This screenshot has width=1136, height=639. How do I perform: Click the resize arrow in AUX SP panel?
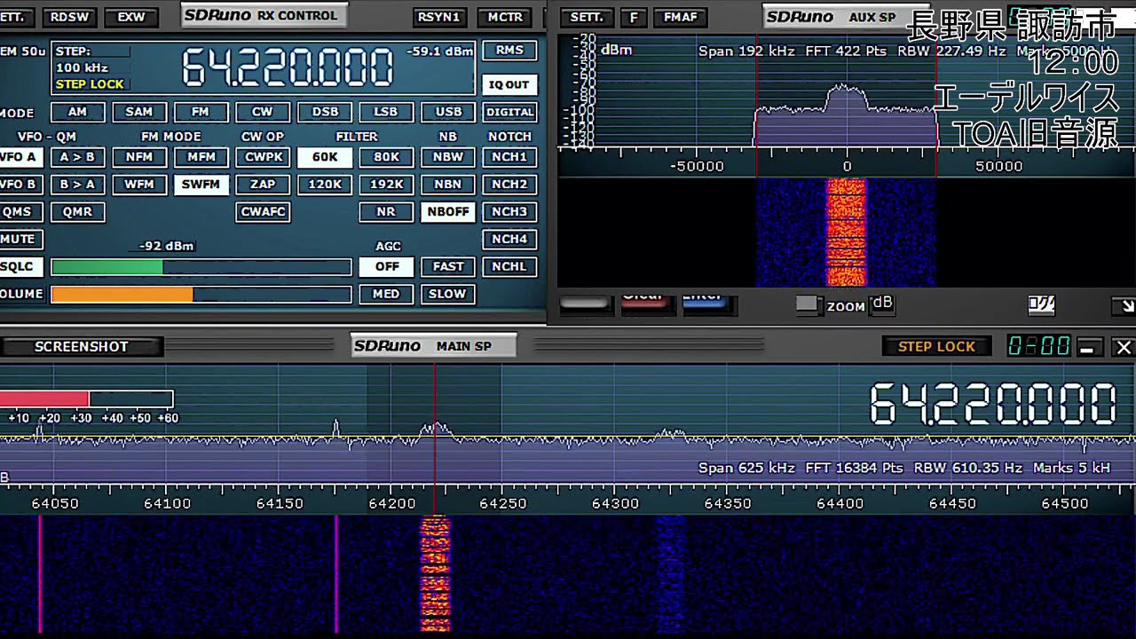pyautogui.click(x=1124, y=306)
